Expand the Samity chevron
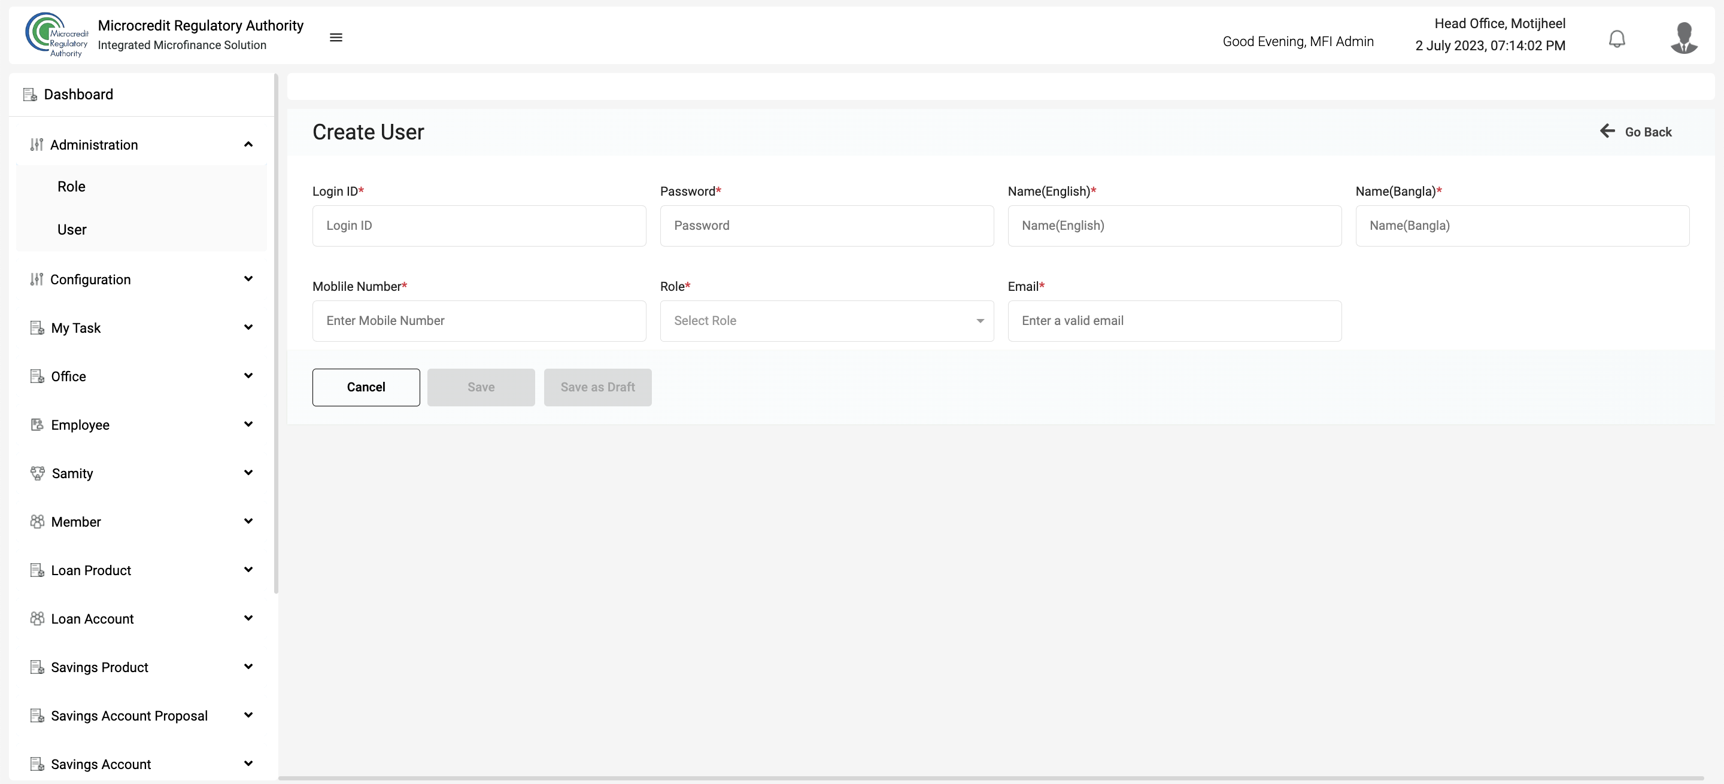This screenshot has width=1724, height=784. click(x=248, y=473)
